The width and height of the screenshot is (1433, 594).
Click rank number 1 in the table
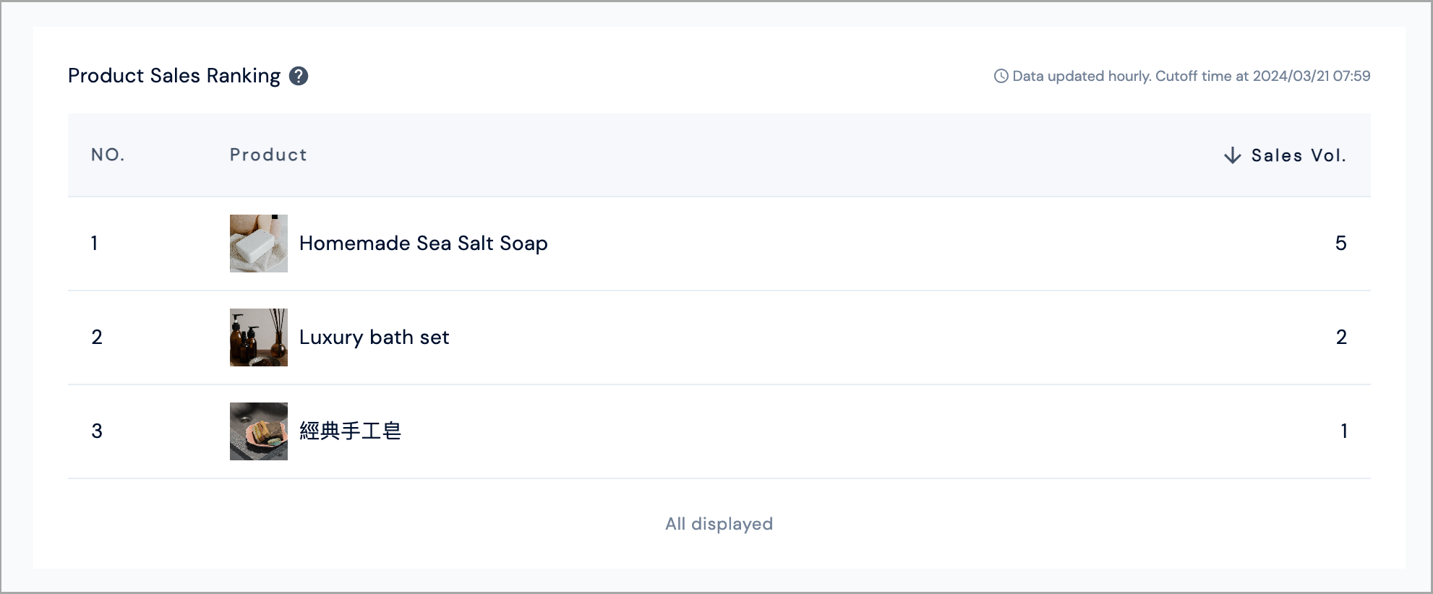pos(95,244)
